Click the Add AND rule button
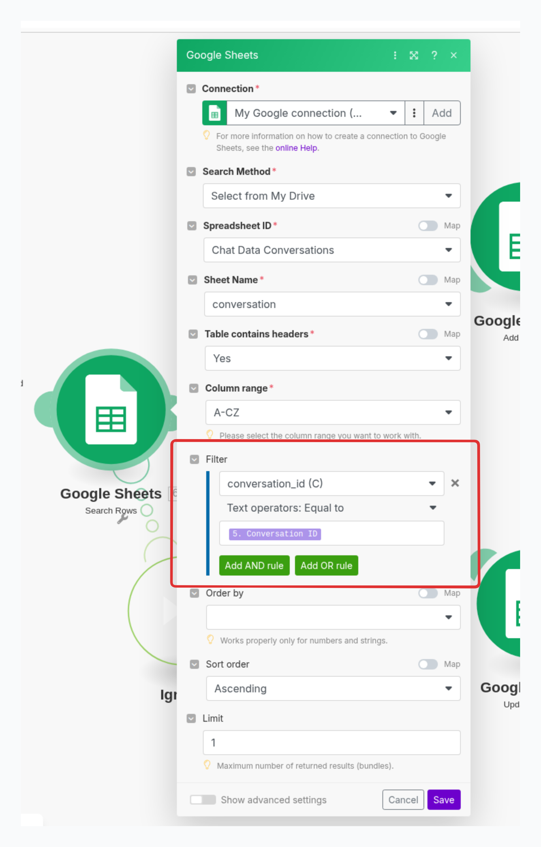 [x=254, y=566]
